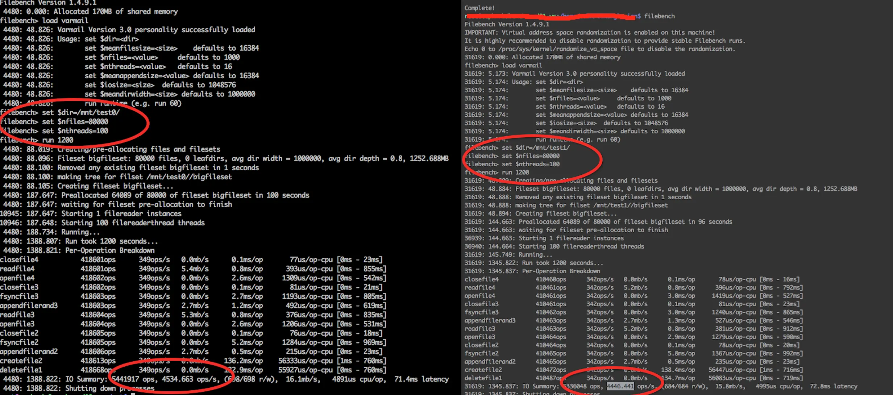Click left 'load varmail' prompt line
Viewport: 893px width, 395px height.
click(x=44, y=21)
